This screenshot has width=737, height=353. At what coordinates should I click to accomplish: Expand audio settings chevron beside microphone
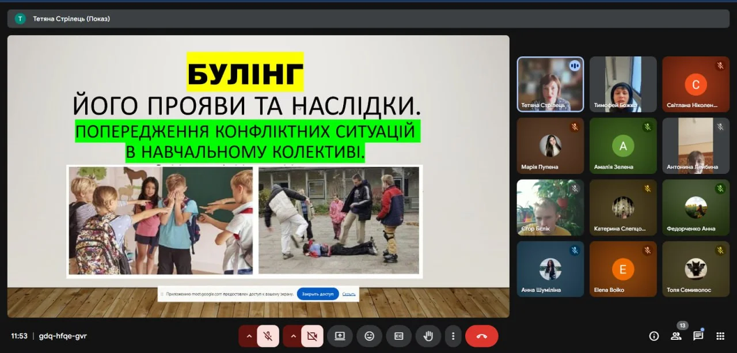249,336
